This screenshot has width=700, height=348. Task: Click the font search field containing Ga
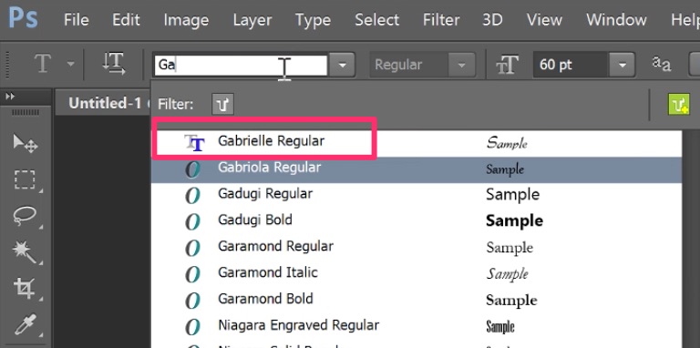pyautogui.click(x=241, y=65)
